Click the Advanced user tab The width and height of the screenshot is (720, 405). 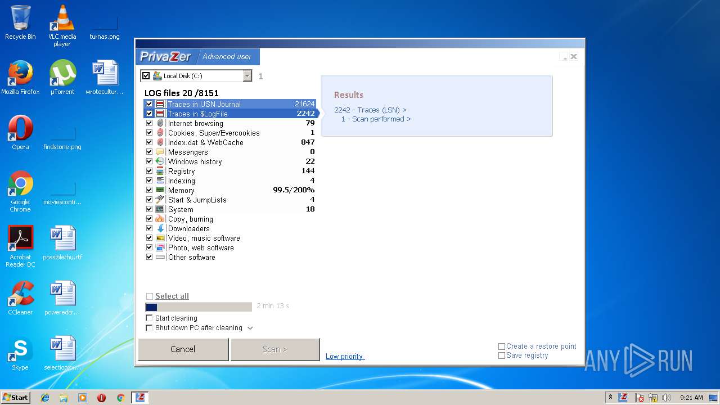[227, 57]
